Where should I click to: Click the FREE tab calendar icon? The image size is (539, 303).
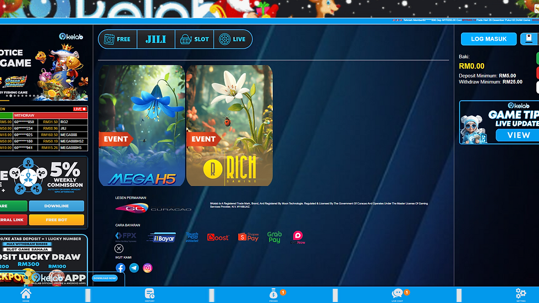coord(109,39)
